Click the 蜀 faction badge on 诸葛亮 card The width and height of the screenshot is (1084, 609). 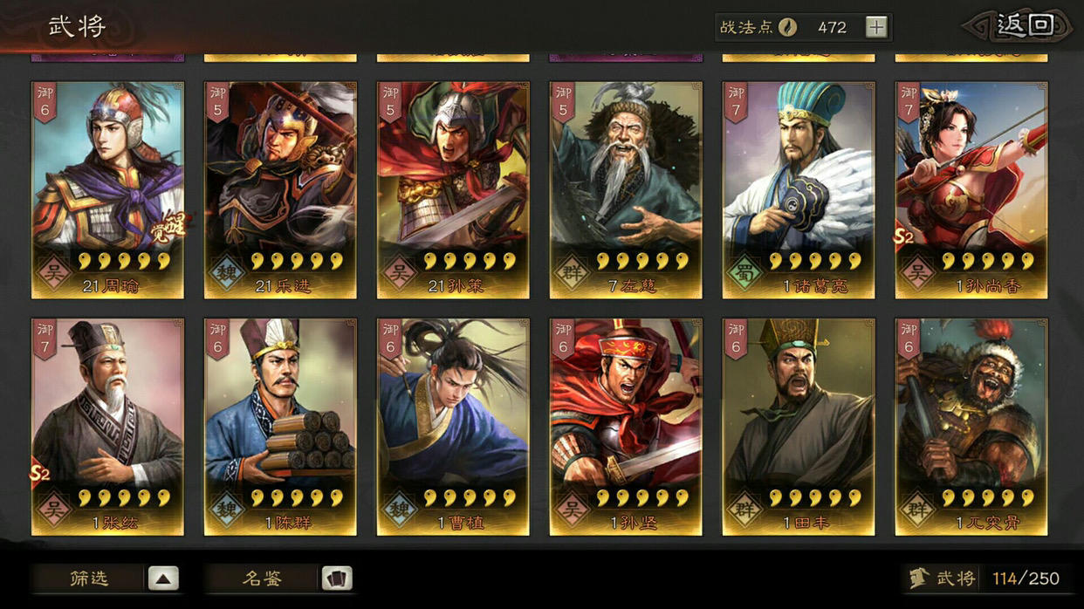(744, 272)
